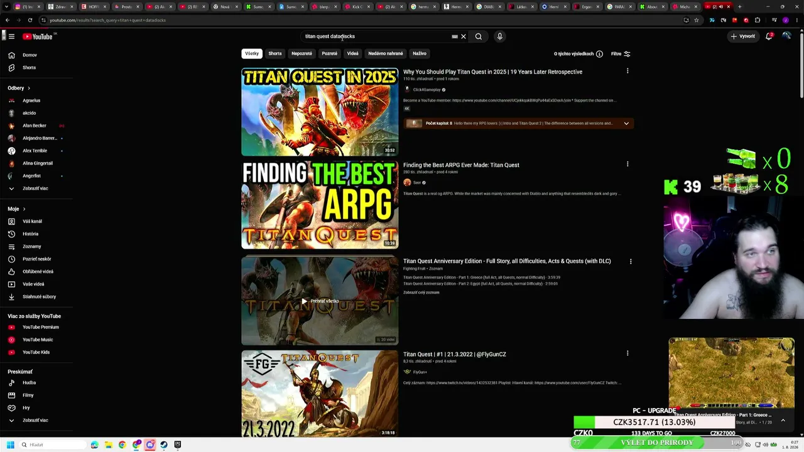
Task: Click Zobraziť celý zoznam playlist link
Action: 421,293
